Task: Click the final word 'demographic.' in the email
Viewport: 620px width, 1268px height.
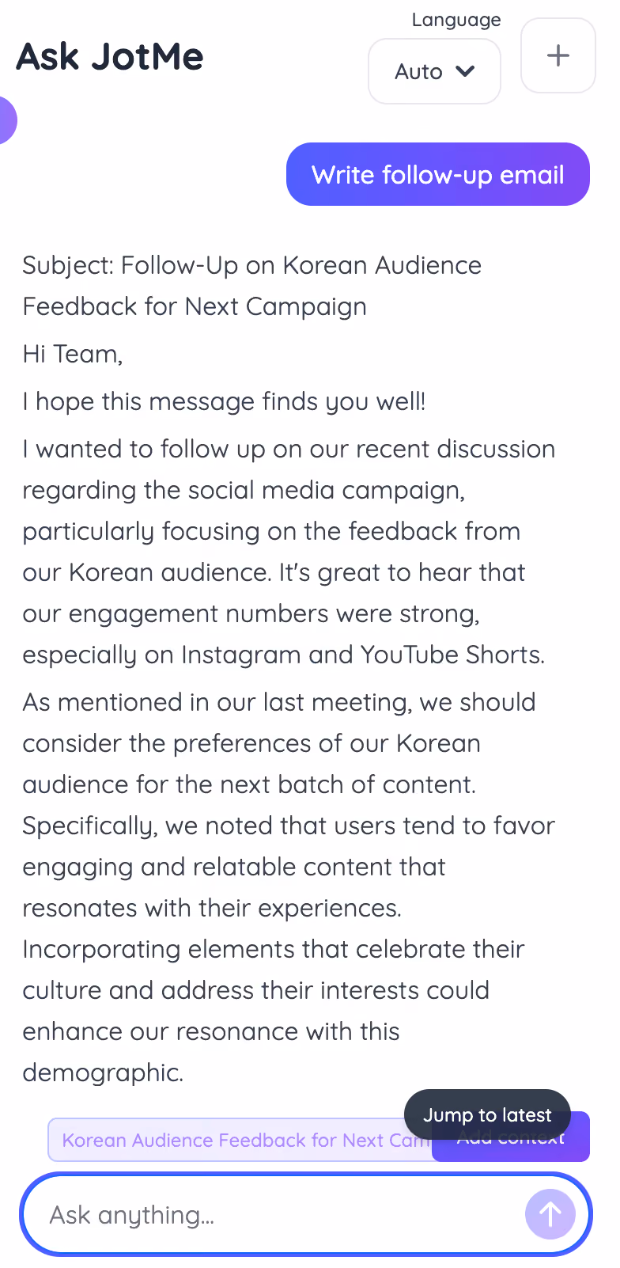Action: point(103,1072)
